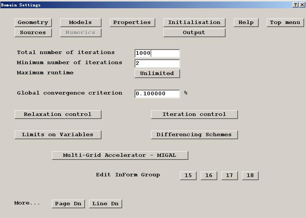Click the Total number of iterations field

(157, 53)
